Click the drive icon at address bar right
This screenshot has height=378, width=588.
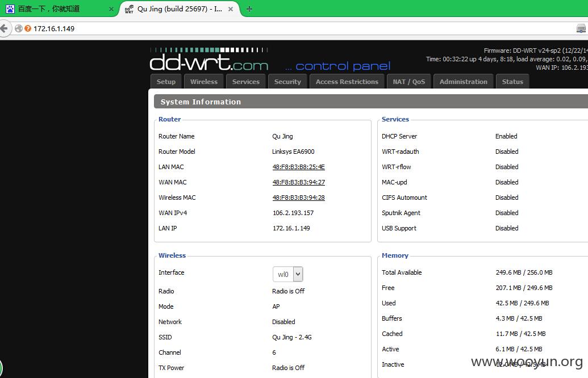point(581,28)
